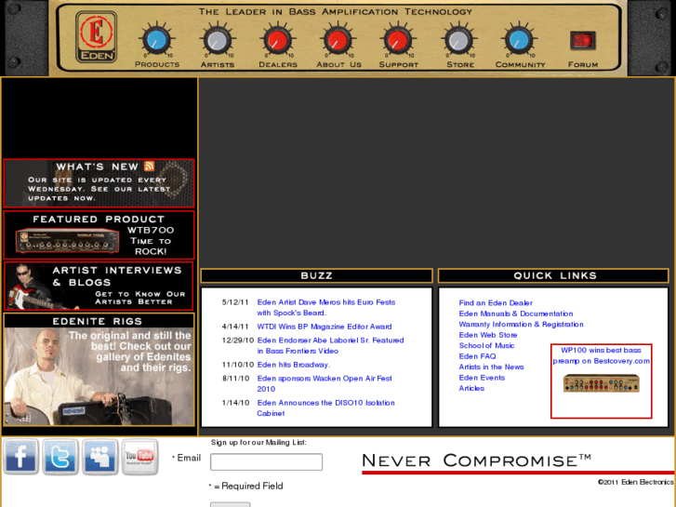This screenshot has width=676, height=507.
Task: Click the Store menu label
Action: point(460,64)
